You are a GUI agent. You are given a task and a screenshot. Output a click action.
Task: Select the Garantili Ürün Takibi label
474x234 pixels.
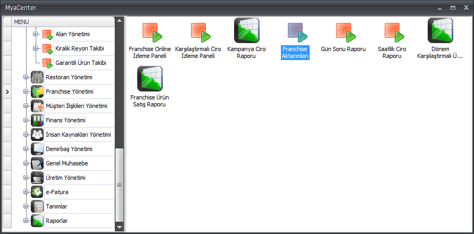tap(81, 63)
